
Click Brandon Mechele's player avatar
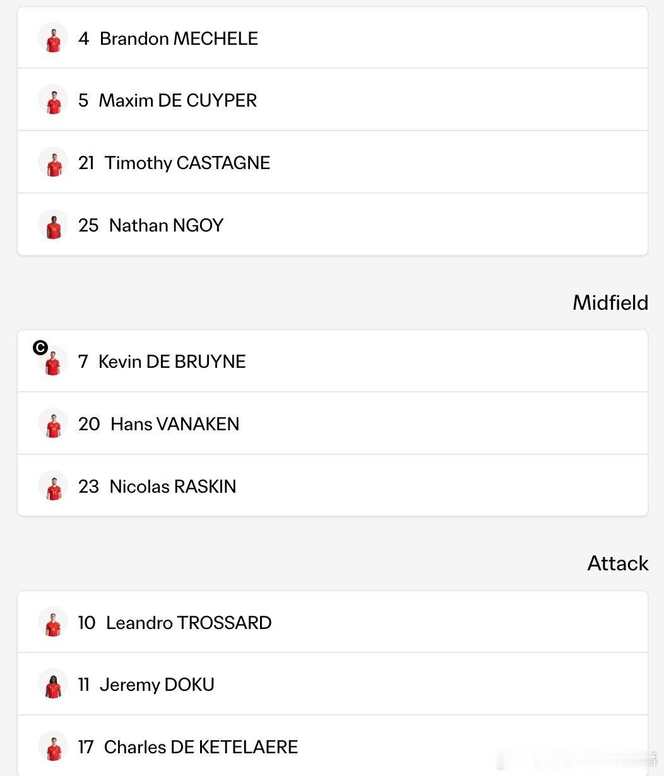53,38
